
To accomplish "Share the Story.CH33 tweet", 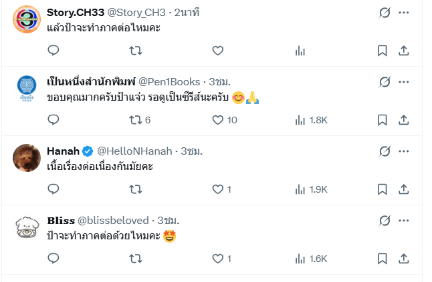I will (404, 51).
